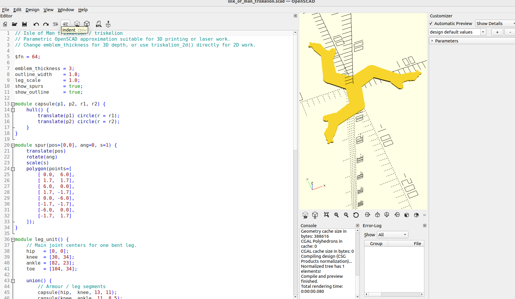Viewport: 515px width, 299px height.
Task: Click the Indent icon in the editor toolbar
Action: [65, 24]
